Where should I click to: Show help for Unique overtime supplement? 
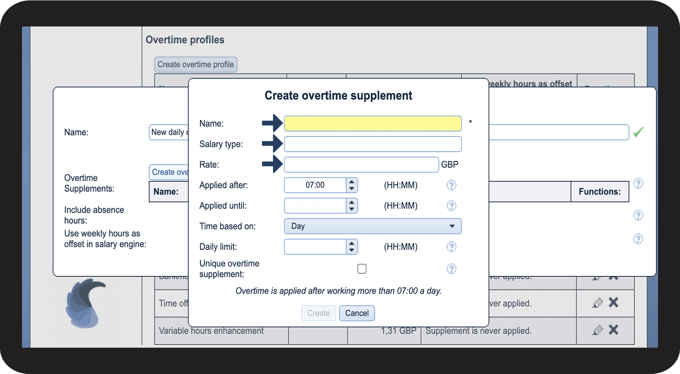[x=451, y=269]
